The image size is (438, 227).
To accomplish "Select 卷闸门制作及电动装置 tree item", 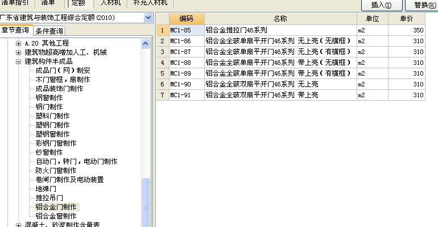I will (69, 180).
